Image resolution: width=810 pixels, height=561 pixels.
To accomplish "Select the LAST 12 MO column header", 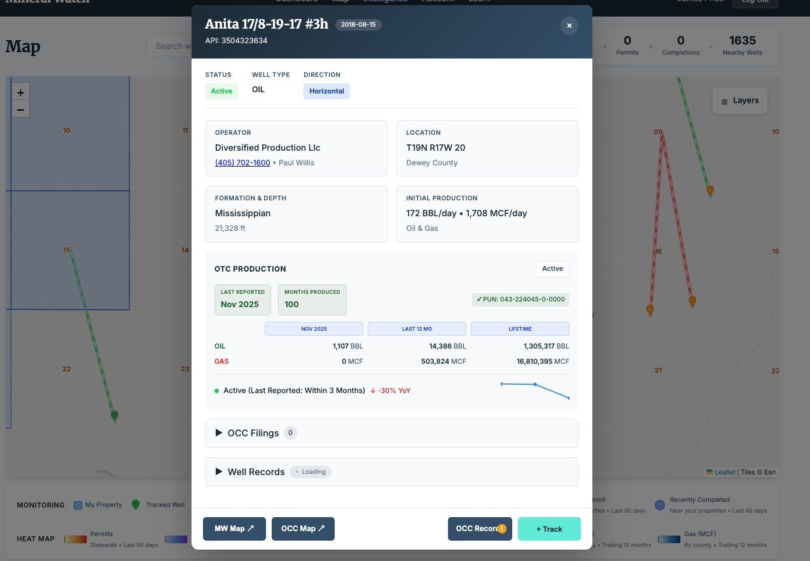I will click(x=417, y=329).
